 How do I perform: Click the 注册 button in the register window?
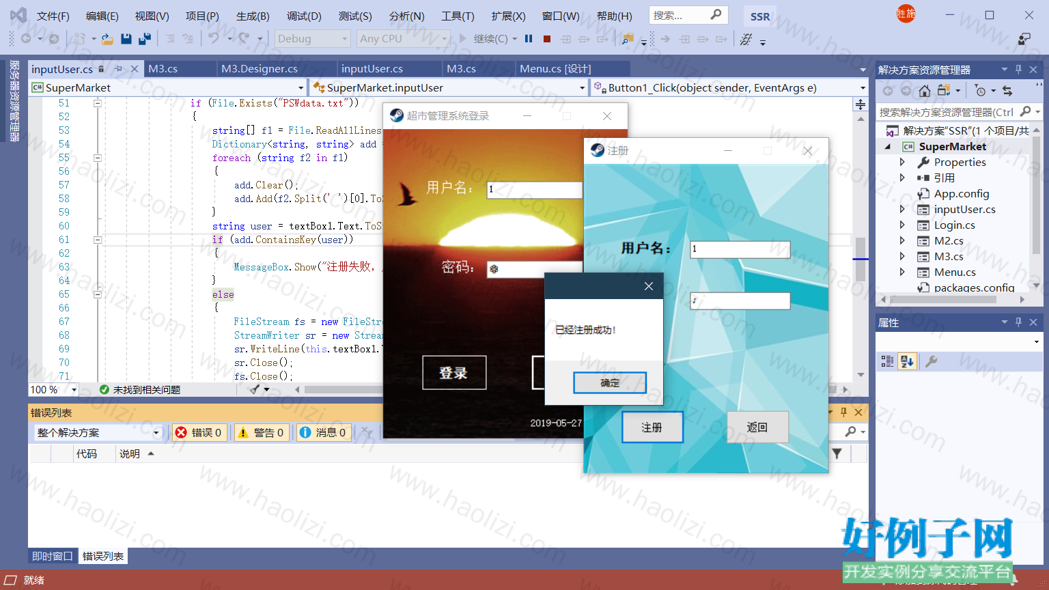pyautogui.click(x=652, y=427)
